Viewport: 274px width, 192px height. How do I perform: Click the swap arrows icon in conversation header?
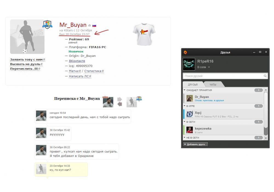119,101
